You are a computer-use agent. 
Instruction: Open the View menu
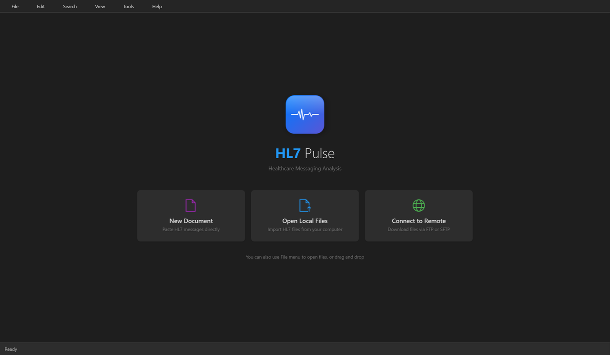(x=100, y=7)
